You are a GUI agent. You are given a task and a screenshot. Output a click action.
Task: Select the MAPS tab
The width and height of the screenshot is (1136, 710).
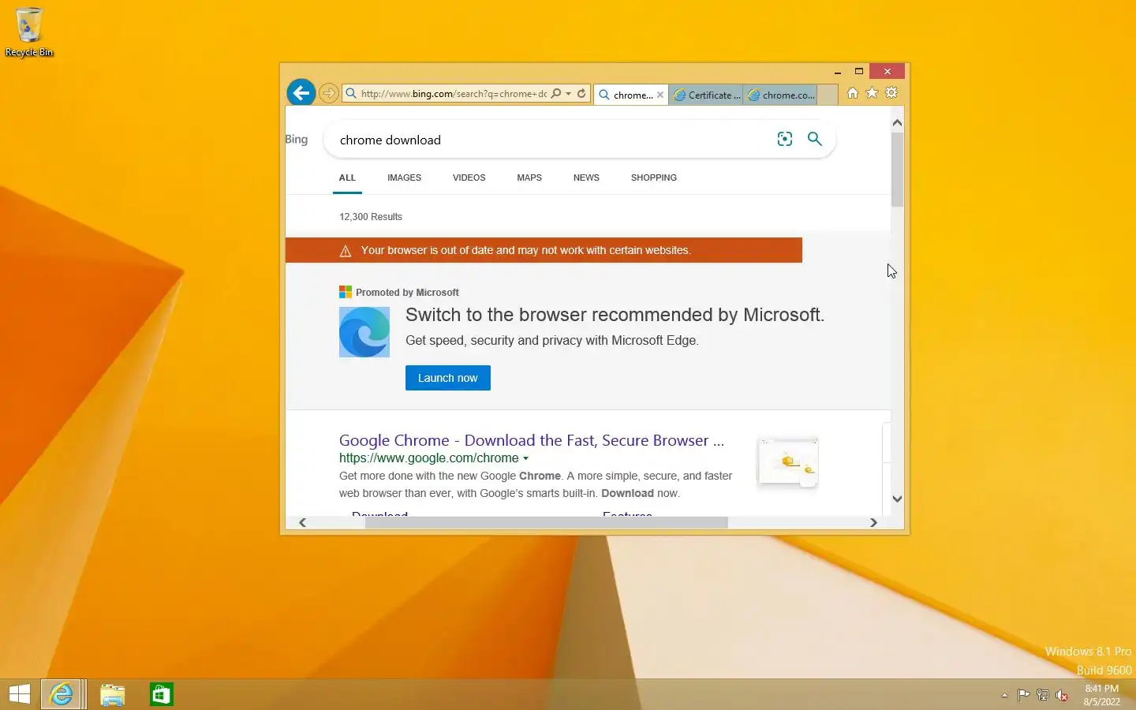coord(529,177)
